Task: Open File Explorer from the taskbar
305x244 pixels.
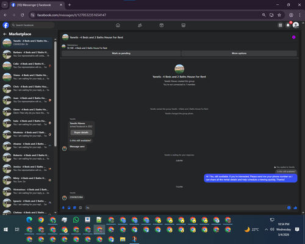Action: (123, 239)
